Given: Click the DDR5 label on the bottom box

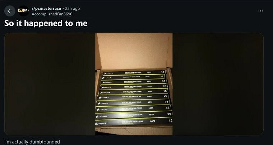Looking at the screenshot, I should [153, 122].
